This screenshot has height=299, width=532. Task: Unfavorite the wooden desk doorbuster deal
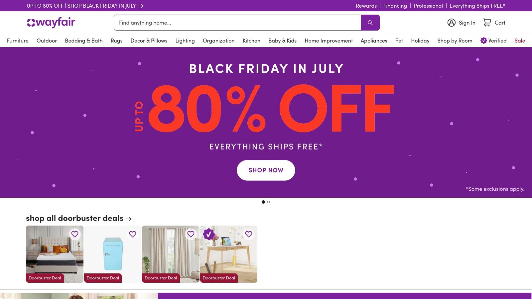(x=249, y=234)
